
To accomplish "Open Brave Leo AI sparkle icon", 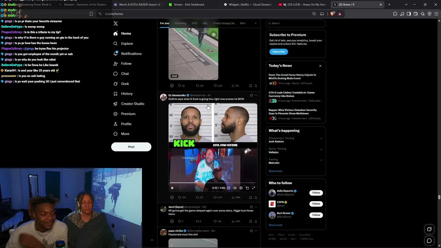I will [x=423, y=14].
